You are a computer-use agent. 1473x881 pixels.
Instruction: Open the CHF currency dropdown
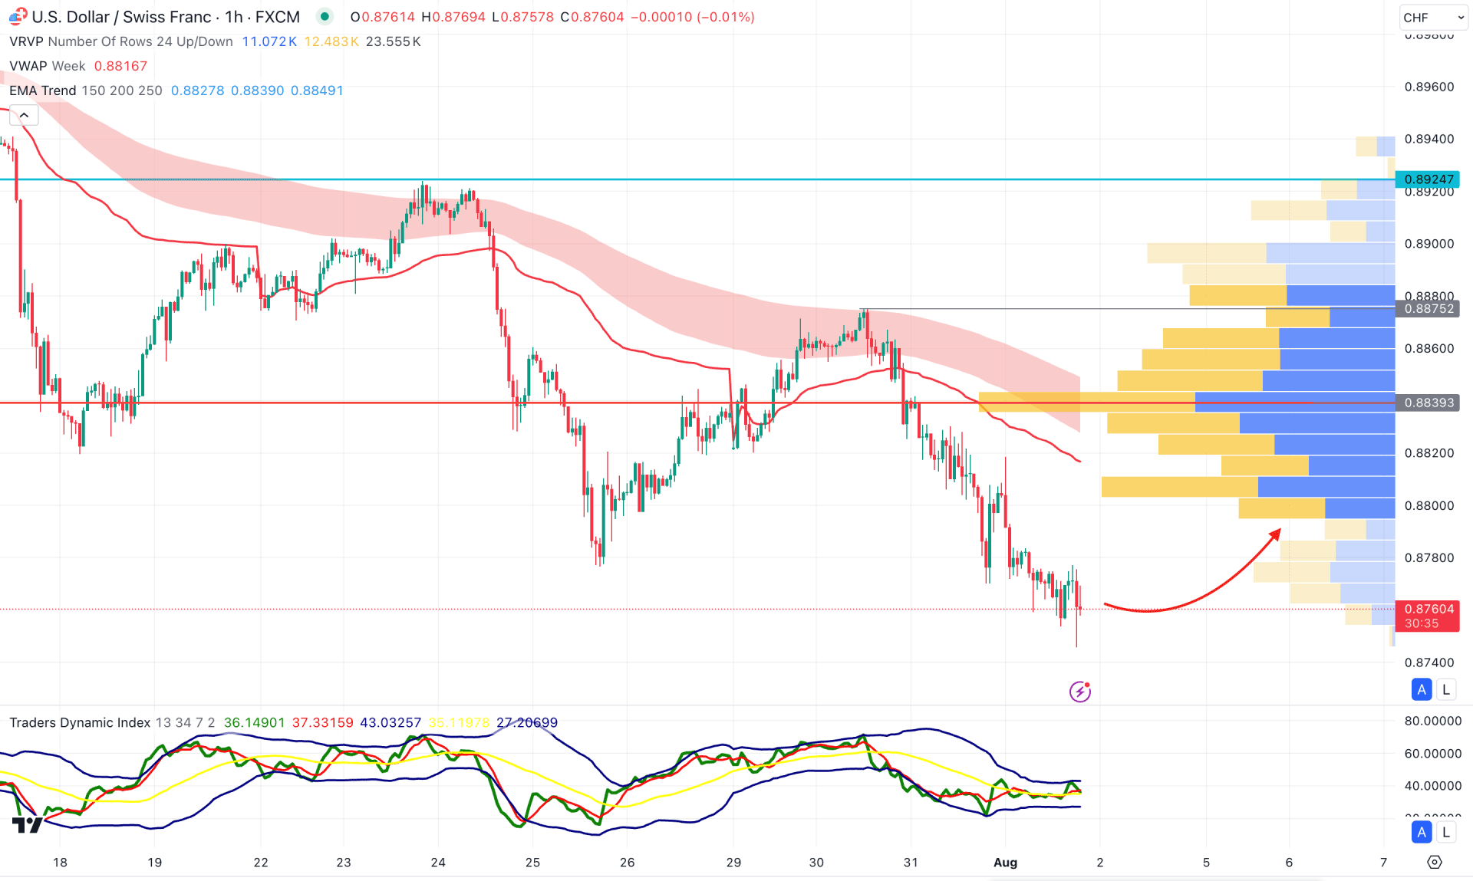coord(1432,17)
